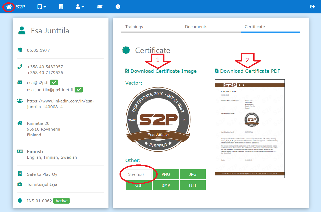321x212 pixels.
Task: Download certificate as BMP
Action: [166, 185]
